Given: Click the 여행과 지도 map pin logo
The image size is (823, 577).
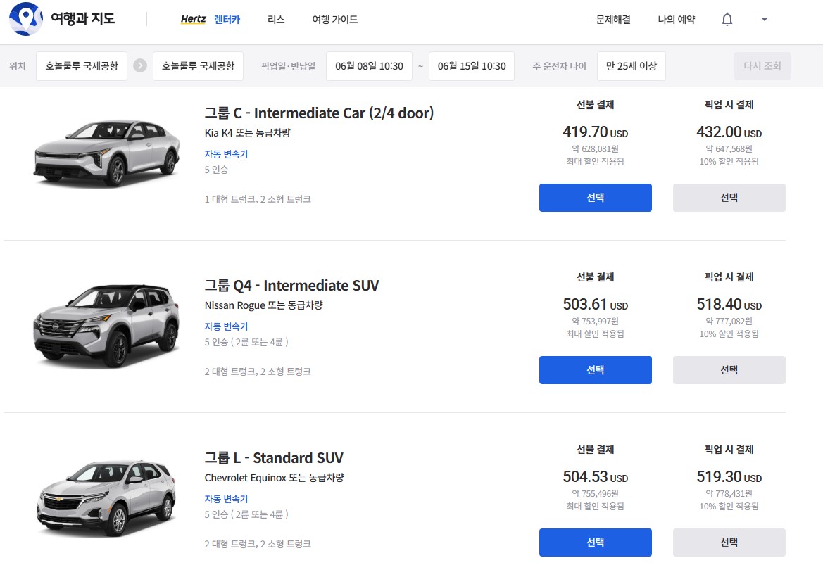Looking at the screenshot, I should 26,19.
